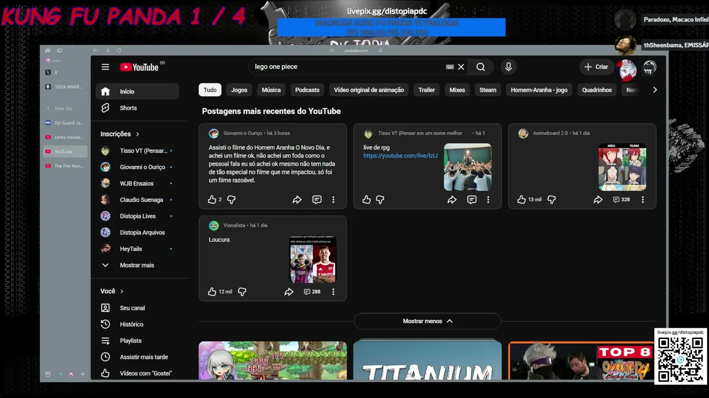Screen dimensions: 709x398
Task: Like the Vianalista Loucura post
Action: point(212,291)
